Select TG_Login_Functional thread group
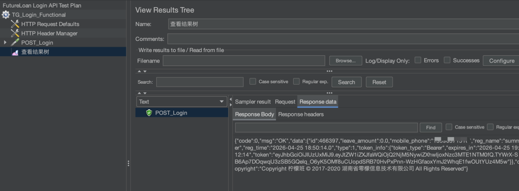 [39, 15]
